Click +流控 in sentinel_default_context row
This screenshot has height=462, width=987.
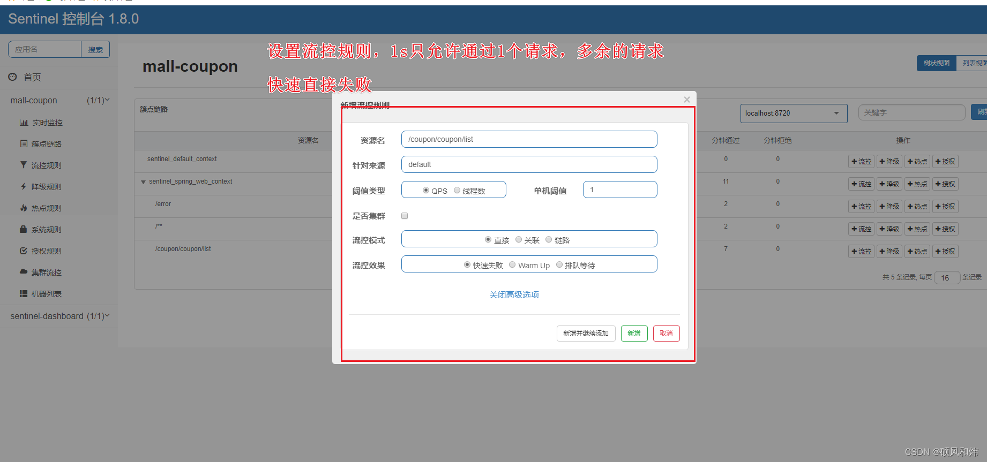click(861, 162)
